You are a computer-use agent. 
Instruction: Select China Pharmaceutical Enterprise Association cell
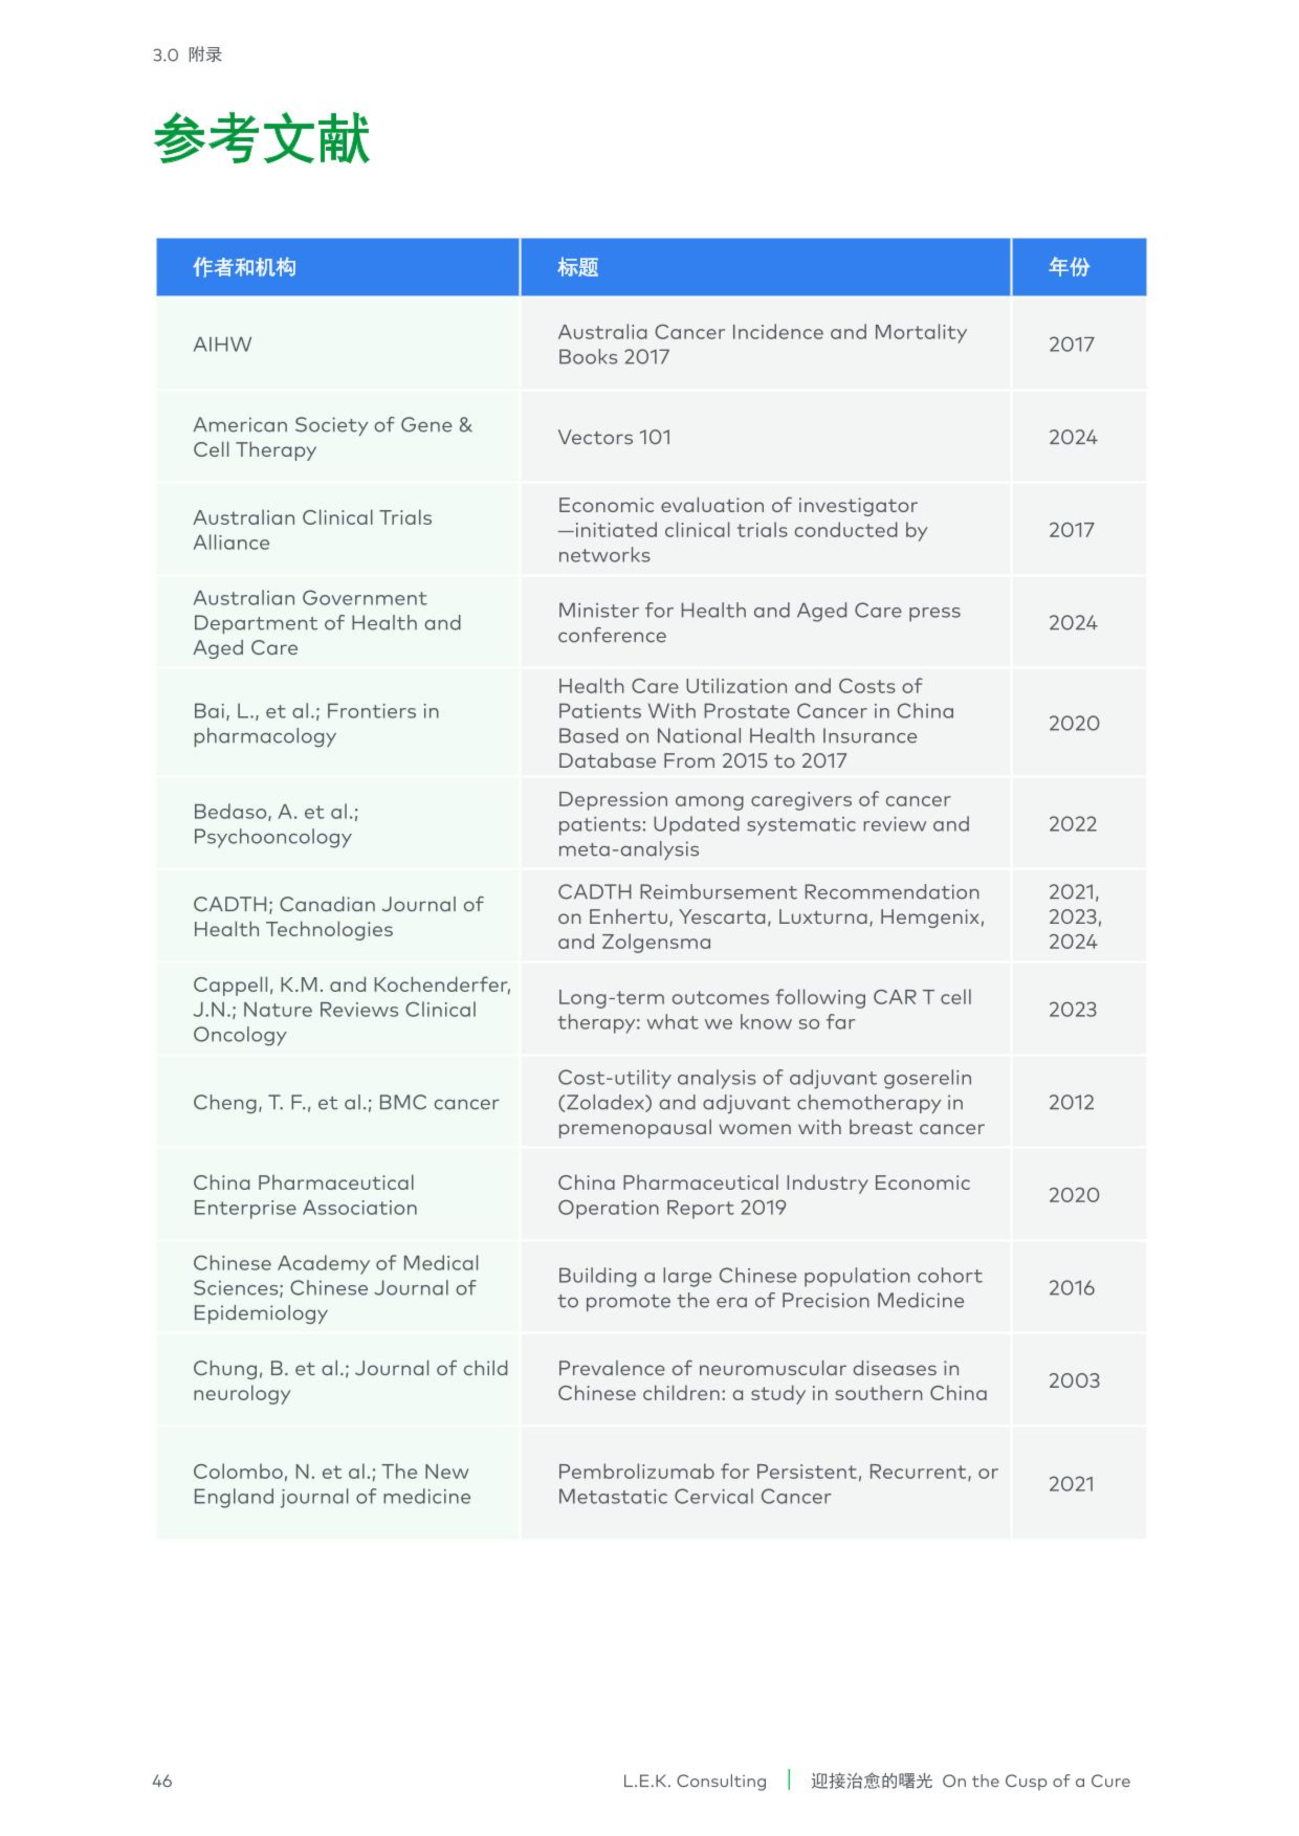click(305, 1194)
